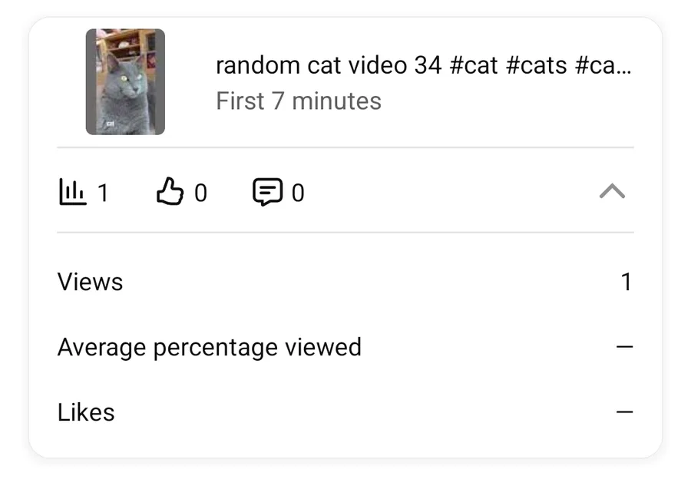
Task: Click the Views row value of 1
Action: pyautogui.click(x=626, y=282)
